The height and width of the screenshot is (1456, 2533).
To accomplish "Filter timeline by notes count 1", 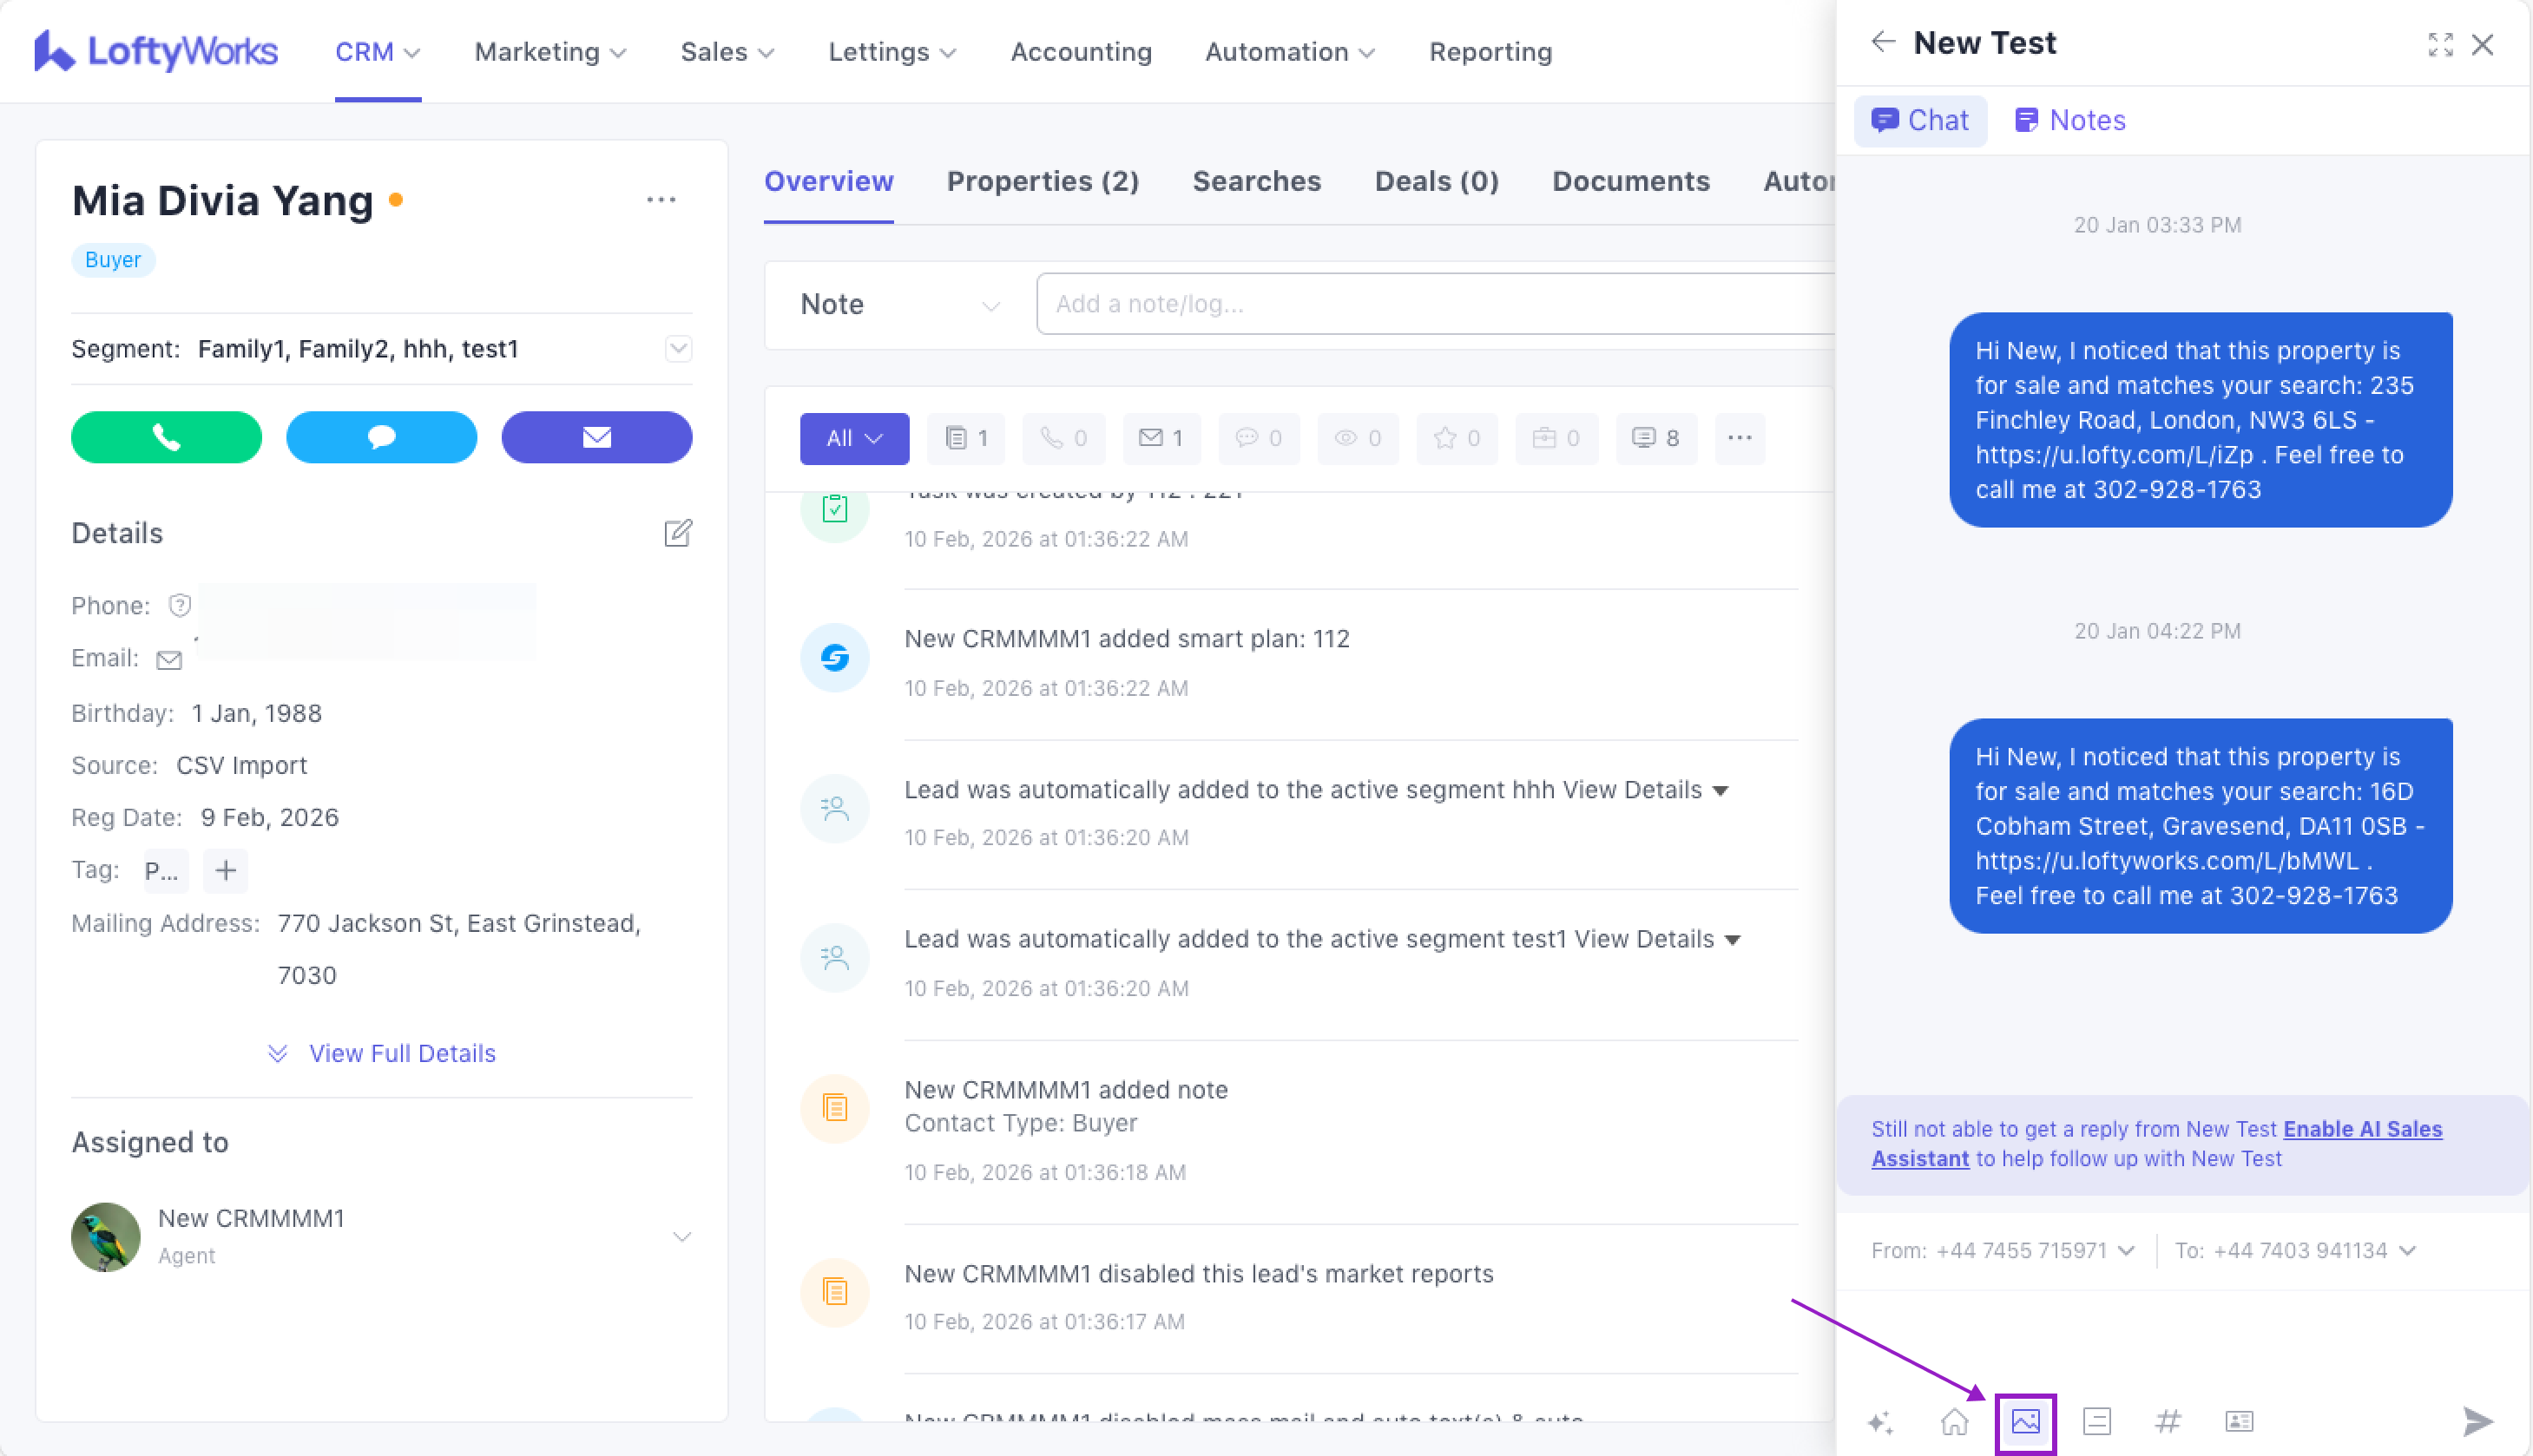I will [966, 438].
